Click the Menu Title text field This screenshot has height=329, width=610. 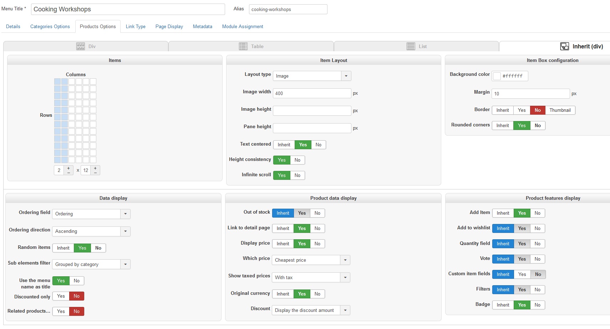pos(128,9)
